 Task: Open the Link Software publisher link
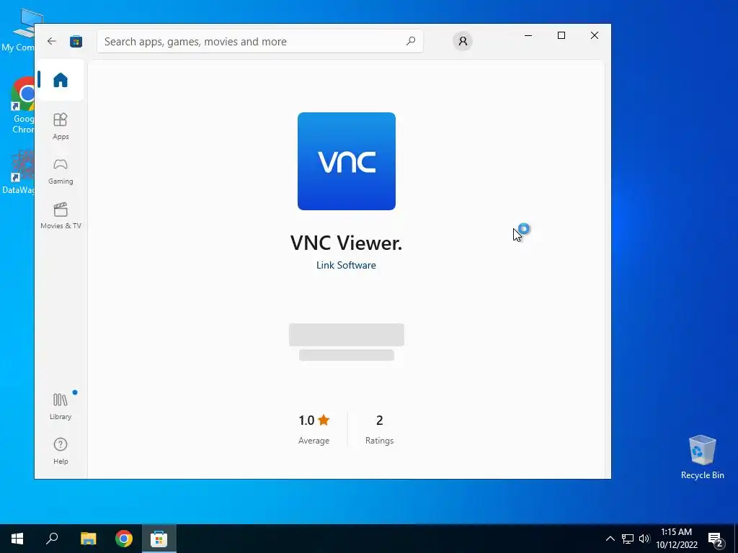click(346, 265)
